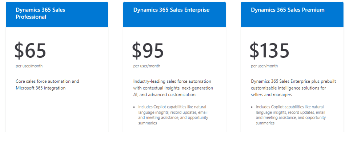Select the Industry-leading sales force automation line
The width and height of the screenshot is (349, 148).
point(172,81)
